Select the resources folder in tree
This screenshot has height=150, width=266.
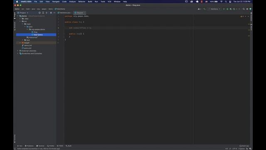pyautogui.click(x=33, y=37)
